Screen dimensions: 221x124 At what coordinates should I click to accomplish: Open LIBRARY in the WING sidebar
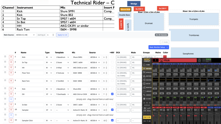pyautogui.click(x=147, y=91)
